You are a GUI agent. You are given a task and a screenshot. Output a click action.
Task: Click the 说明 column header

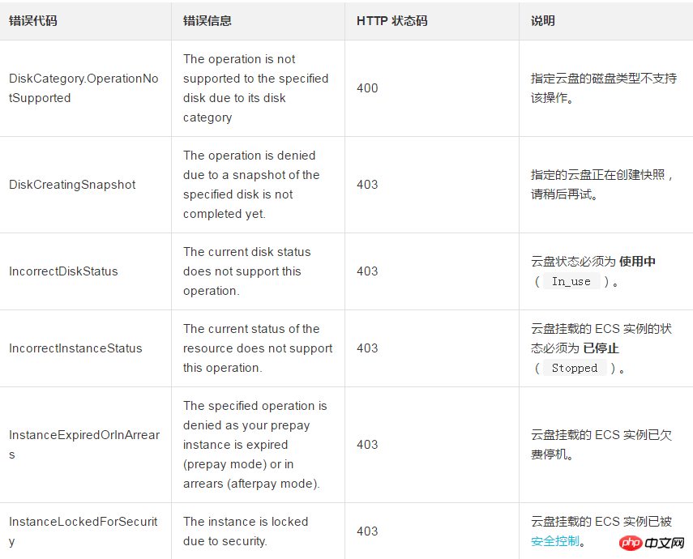coord(543,21)
